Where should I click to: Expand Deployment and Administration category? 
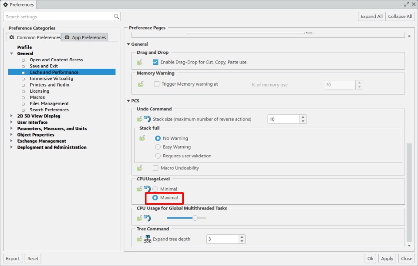[11, 147]
